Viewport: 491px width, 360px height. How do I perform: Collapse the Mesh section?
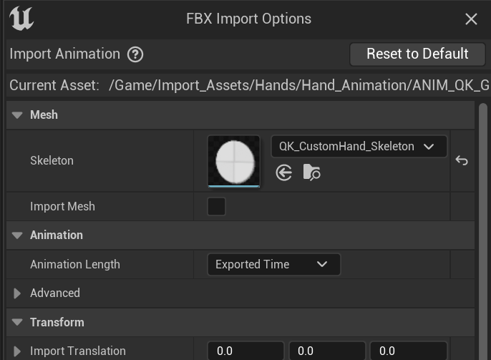[18, 115]
